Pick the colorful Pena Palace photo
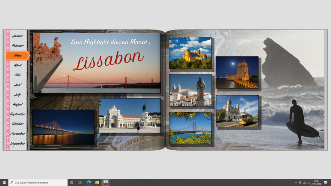 190,53
